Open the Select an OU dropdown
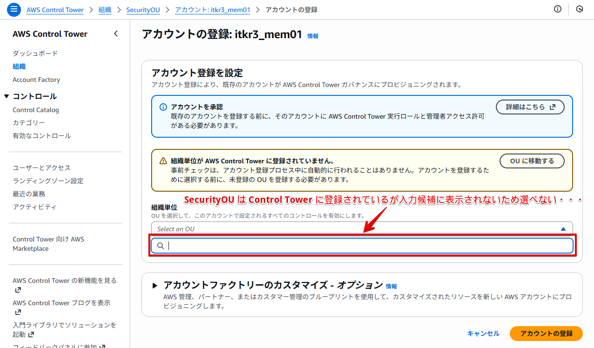 (362, 229)
